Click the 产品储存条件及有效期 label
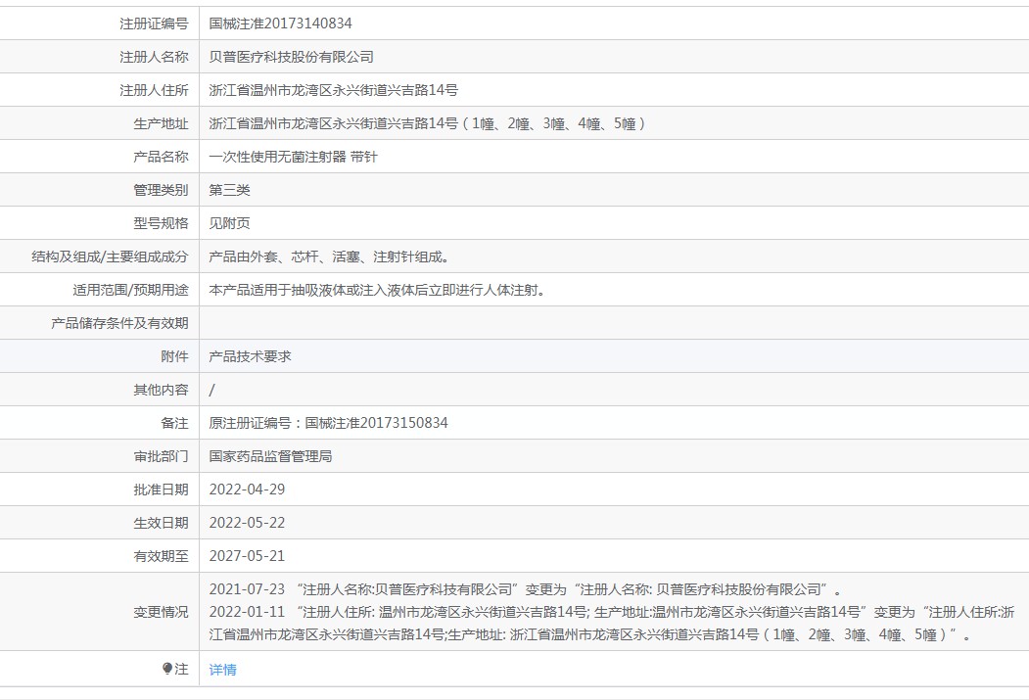 119,323
